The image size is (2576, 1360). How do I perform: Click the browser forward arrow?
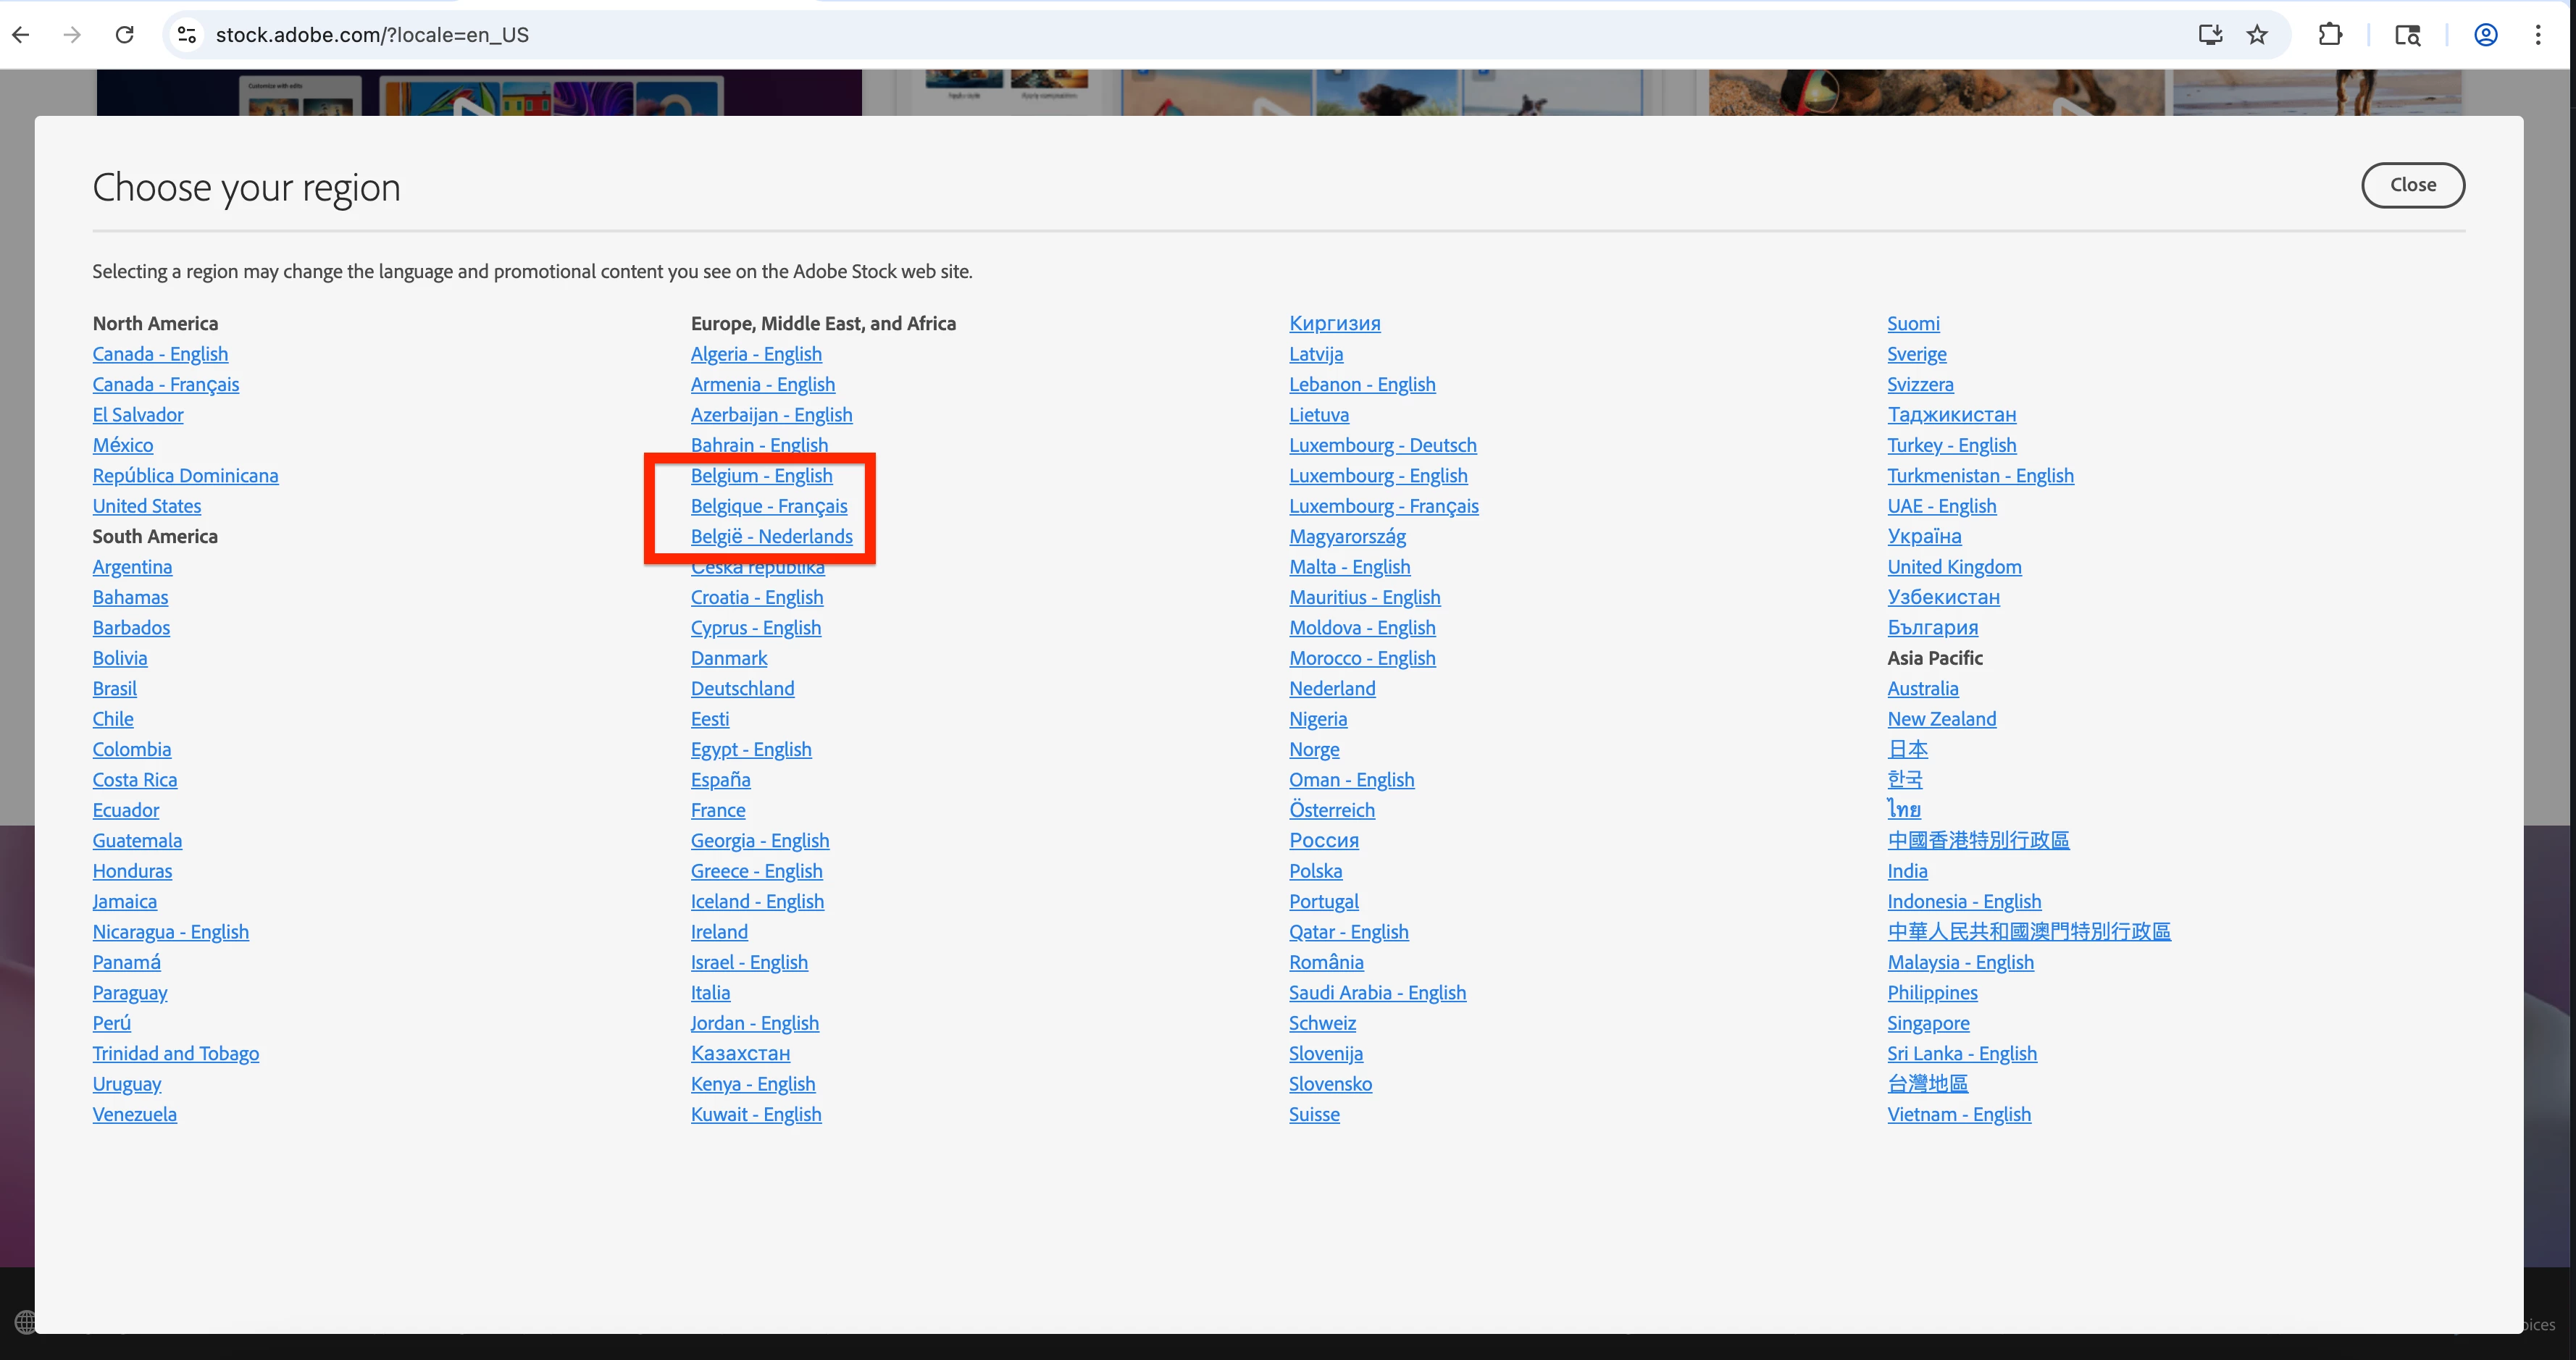click(x=72, y=35)
